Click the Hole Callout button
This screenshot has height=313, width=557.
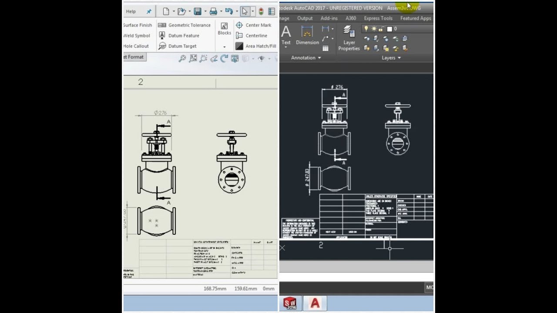(136, 46)
